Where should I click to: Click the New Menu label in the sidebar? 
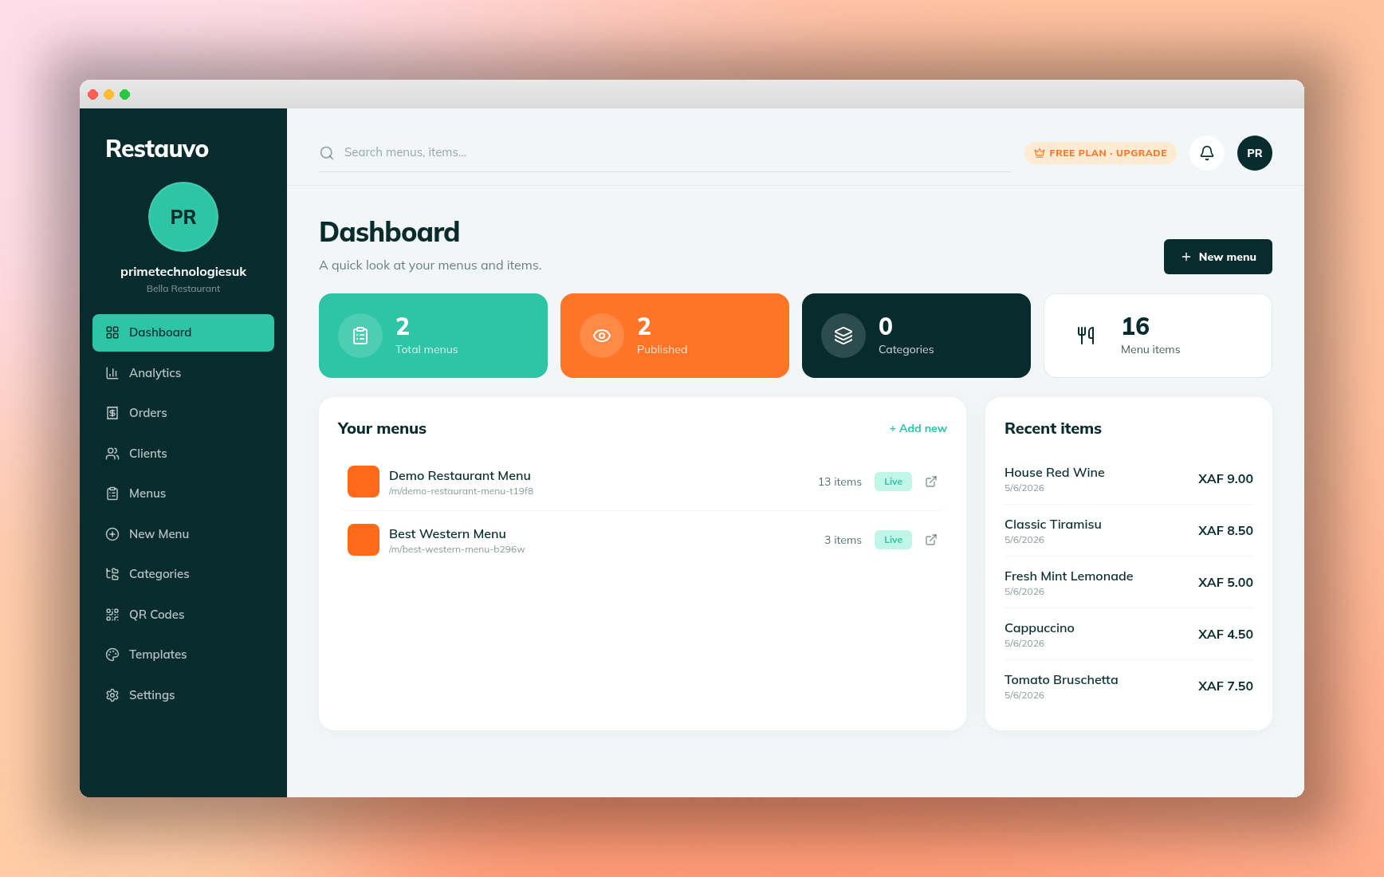click(x=159, y=534)
